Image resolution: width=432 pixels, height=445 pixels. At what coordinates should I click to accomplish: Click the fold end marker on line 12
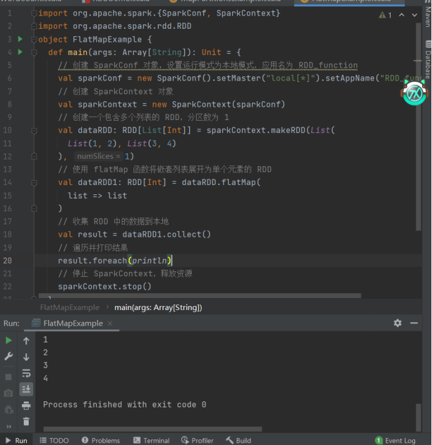pyautogui.click(x=34, y=156)
